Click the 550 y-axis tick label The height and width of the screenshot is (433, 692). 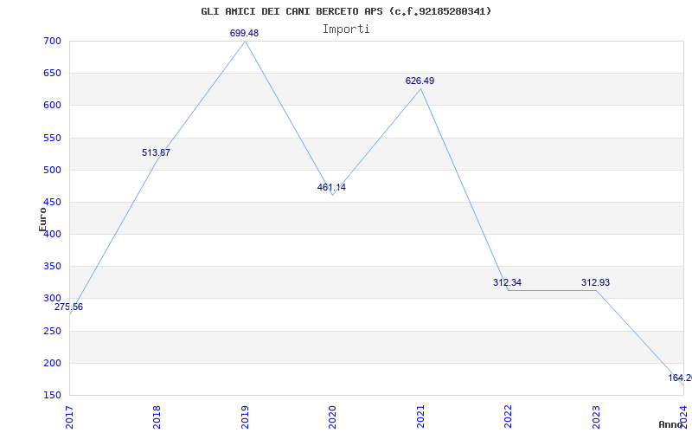coord(52,139)
